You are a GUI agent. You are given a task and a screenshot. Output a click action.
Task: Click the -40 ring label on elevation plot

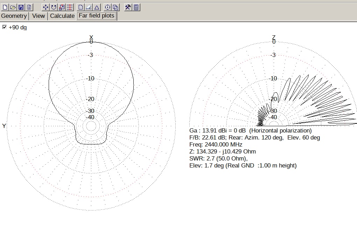[273, 117]
